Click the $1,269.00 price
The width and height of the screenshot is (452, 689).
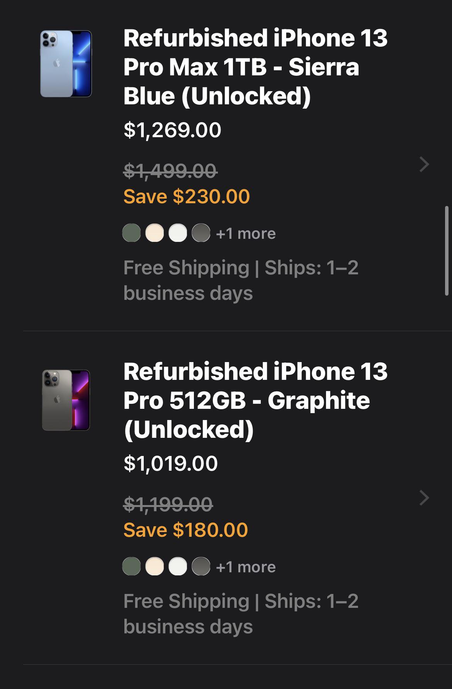click(172, 130)
